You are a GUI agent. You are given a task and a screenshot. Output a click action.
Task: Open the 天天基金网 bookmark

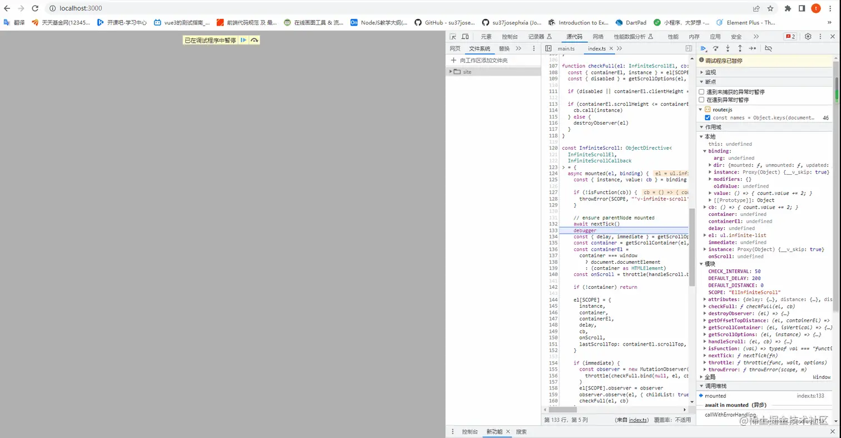tap(61, 23)
